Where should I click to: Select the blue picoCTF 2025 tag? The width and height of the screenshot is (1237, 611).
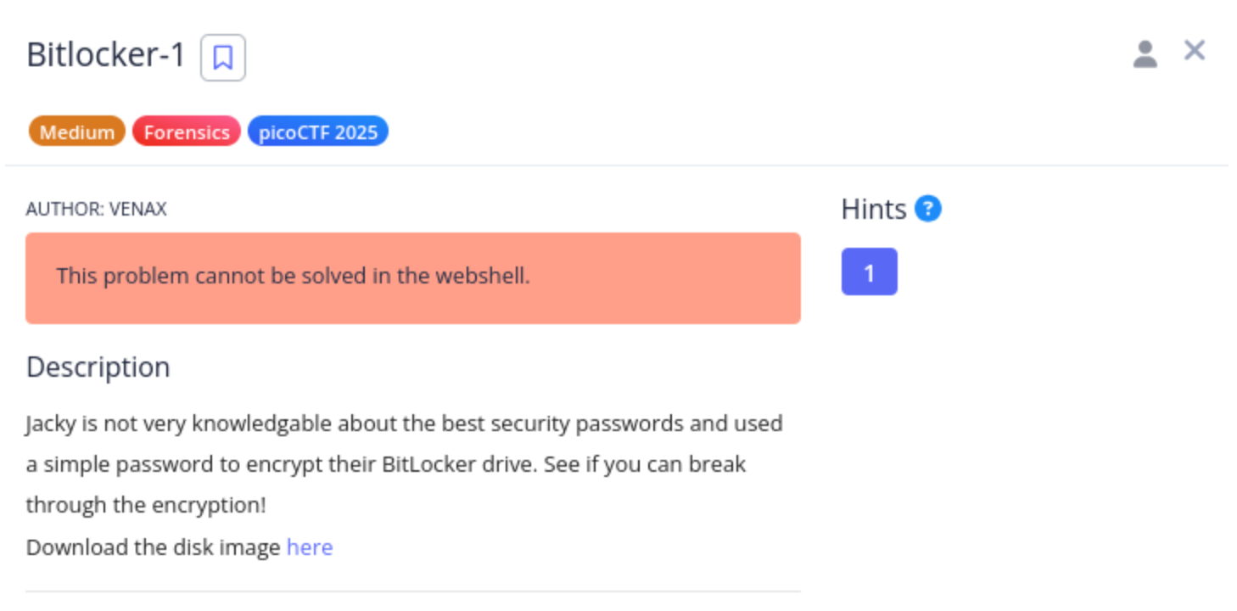[x=318, y=132]
